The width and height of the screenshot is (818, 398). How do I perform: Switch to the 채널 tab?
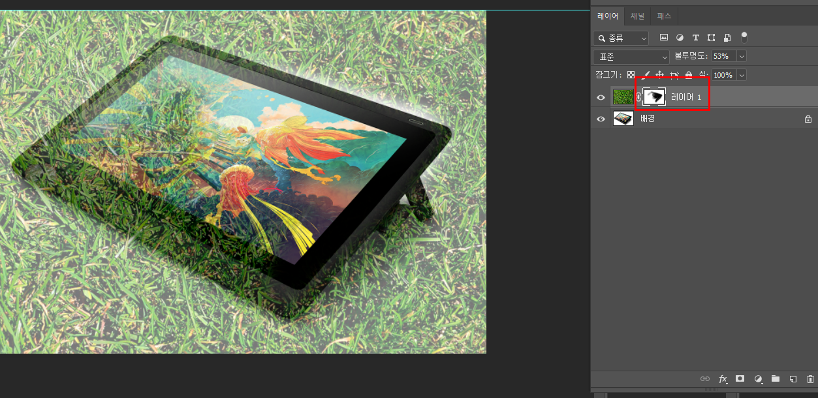point(637,16)
